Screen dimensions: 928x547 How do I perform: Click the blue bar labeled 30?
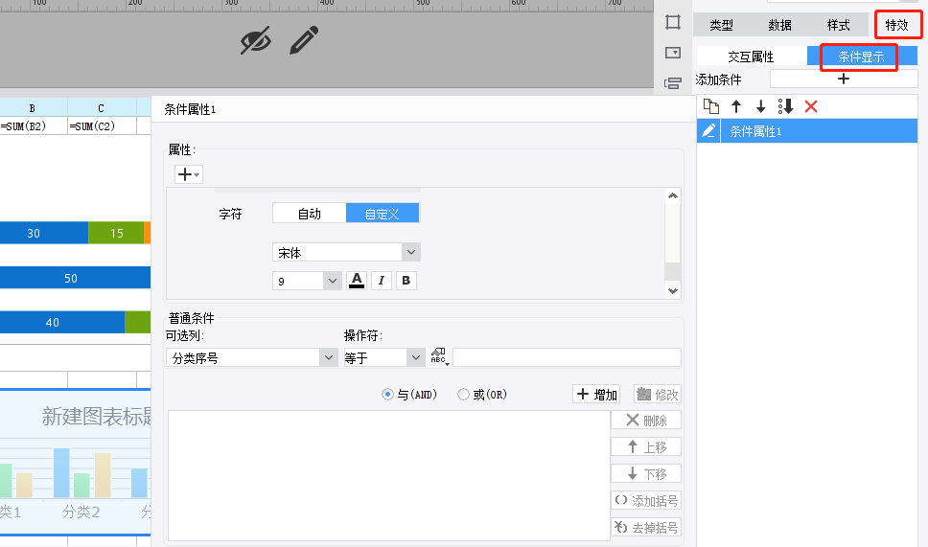(x=42, y=233)
